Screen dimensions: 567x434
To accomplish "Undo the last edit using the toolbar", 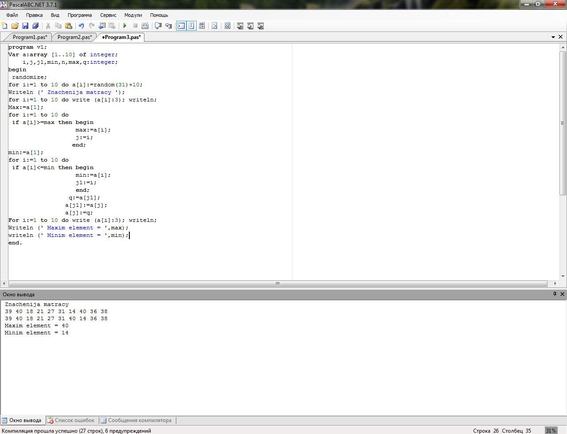I will click(x=81, y=26).
